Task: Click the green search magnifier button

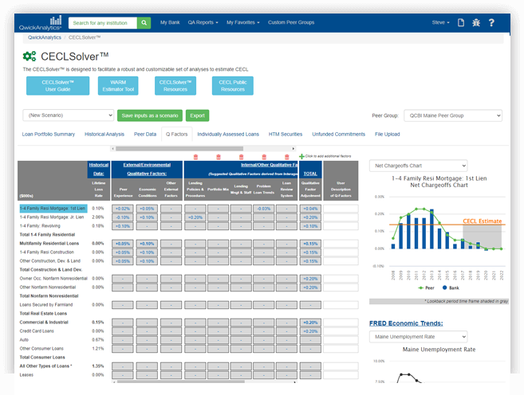Action: 144,23
